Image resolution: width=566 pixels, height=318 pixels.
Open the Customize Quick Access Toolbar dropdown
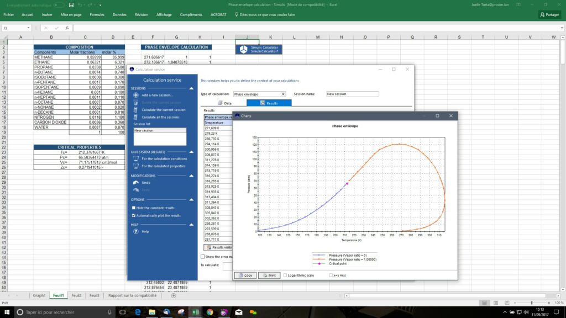click(x=101, y=5)
